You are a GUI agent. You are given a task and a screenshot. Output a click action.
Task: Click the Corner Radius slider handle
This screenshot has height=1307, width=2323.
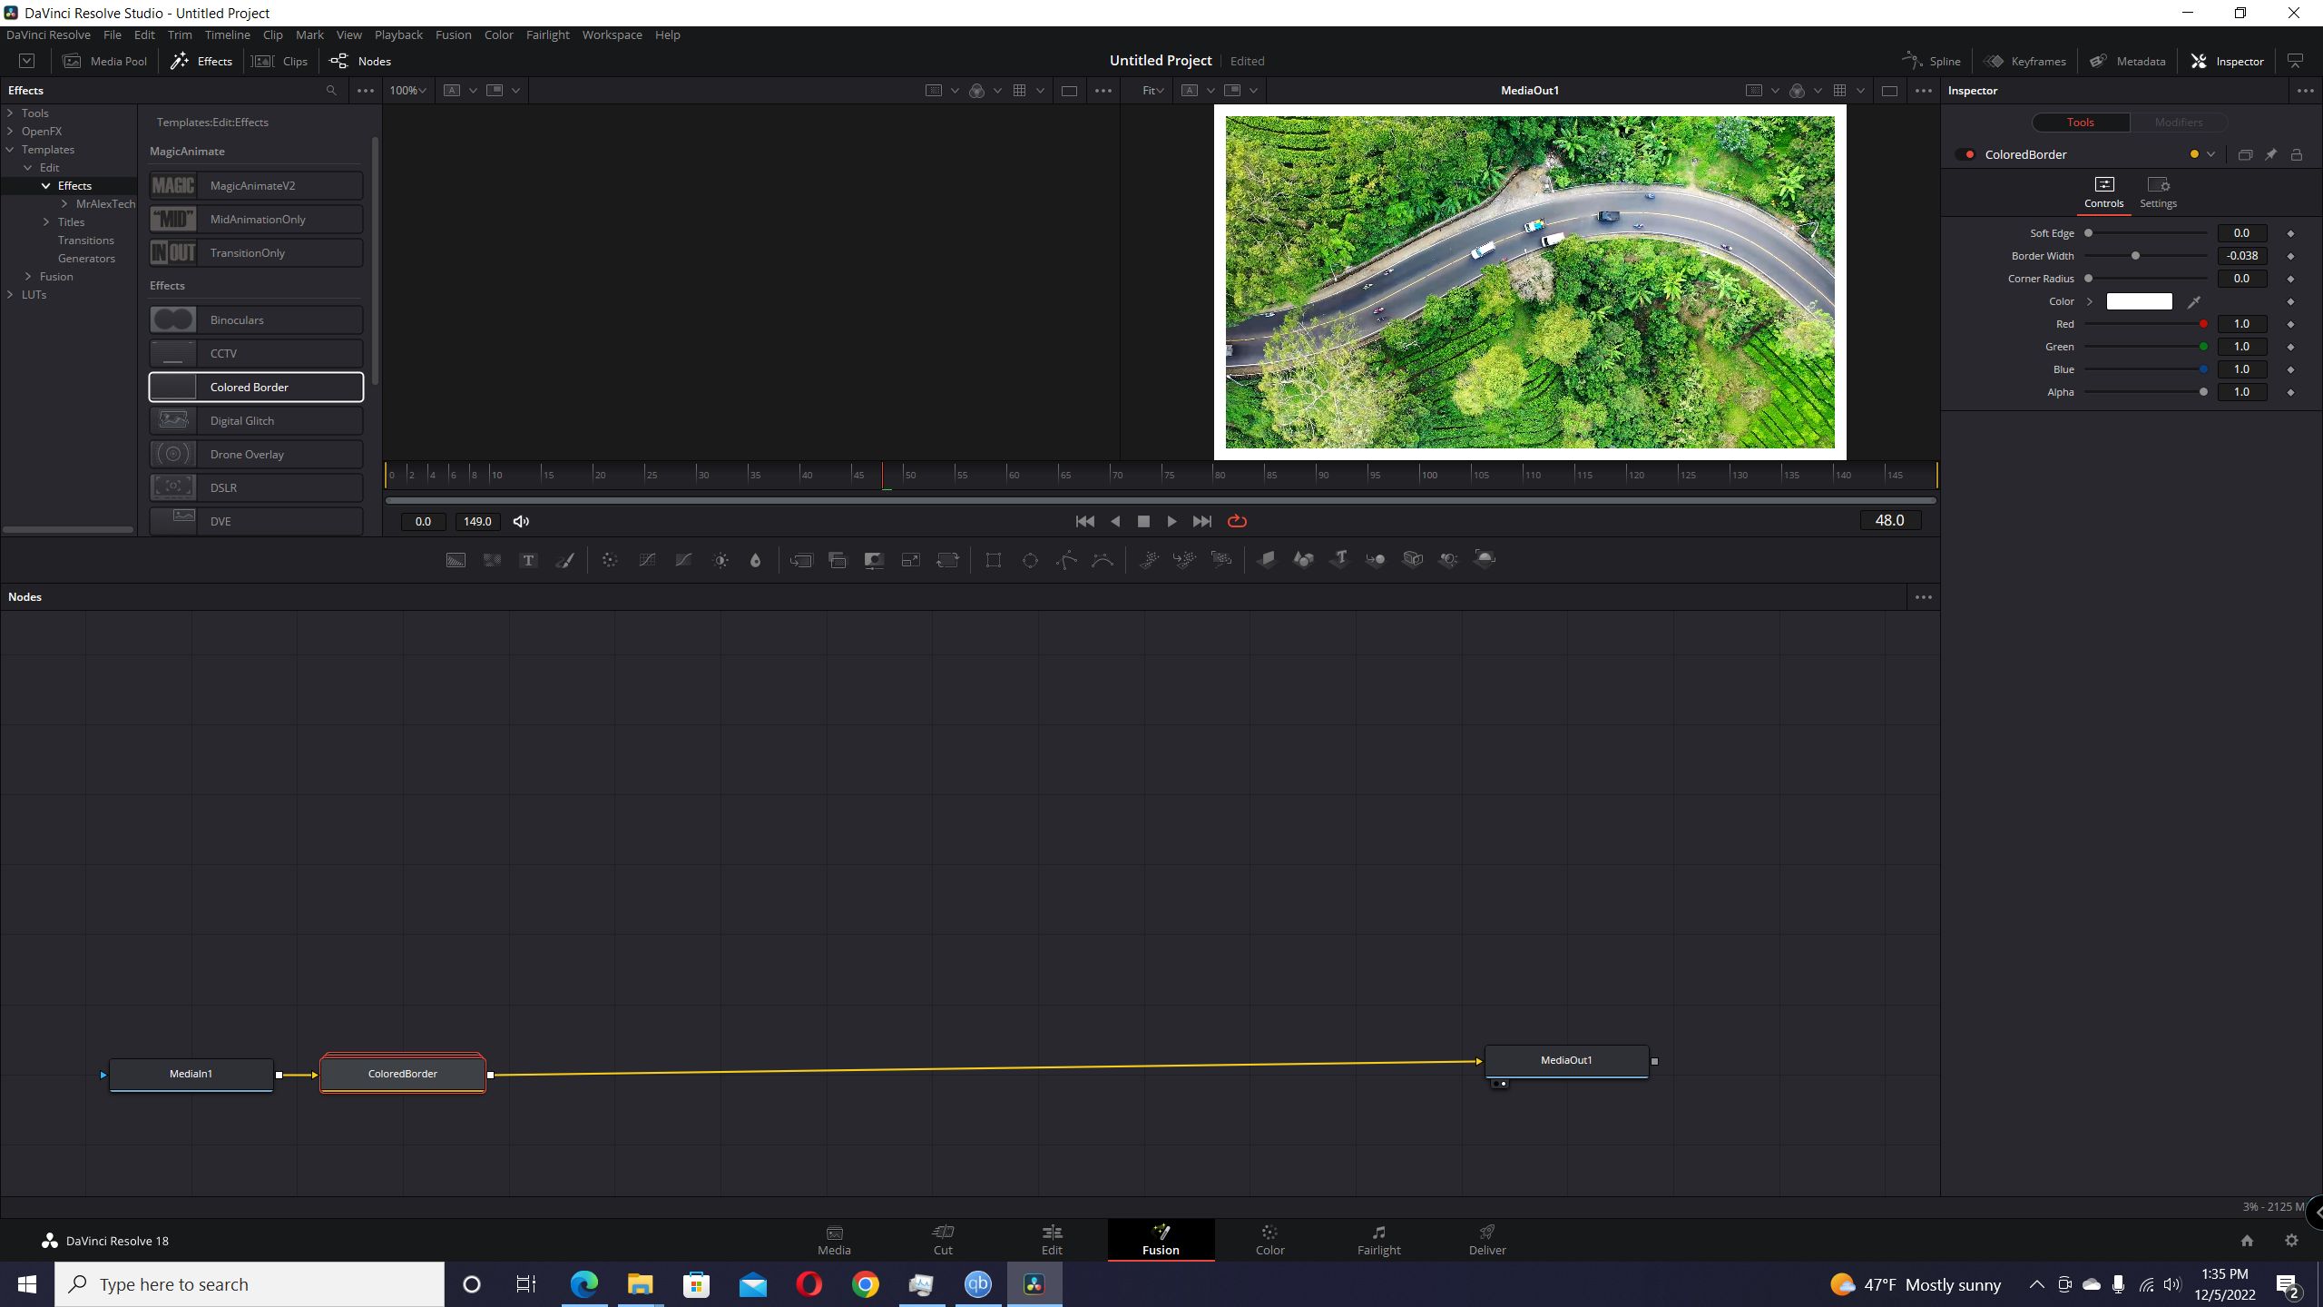tap(2088, 279)
